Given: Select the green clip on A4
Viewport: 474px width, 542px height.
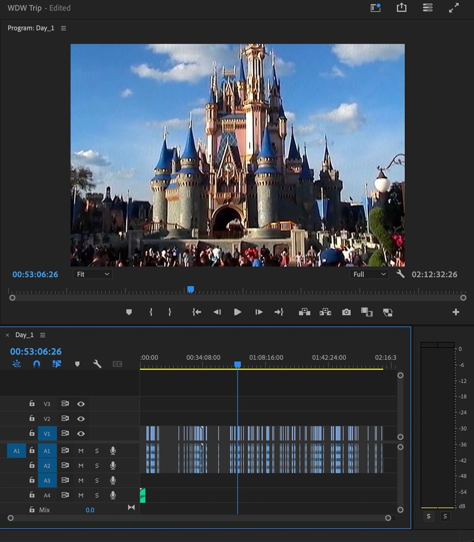Looking at the screenshot, I should (142, 495).
